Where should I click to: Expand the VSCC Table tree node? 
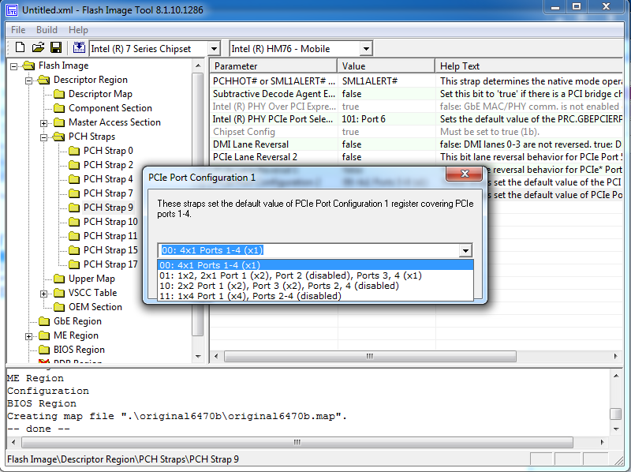(44, 294)
